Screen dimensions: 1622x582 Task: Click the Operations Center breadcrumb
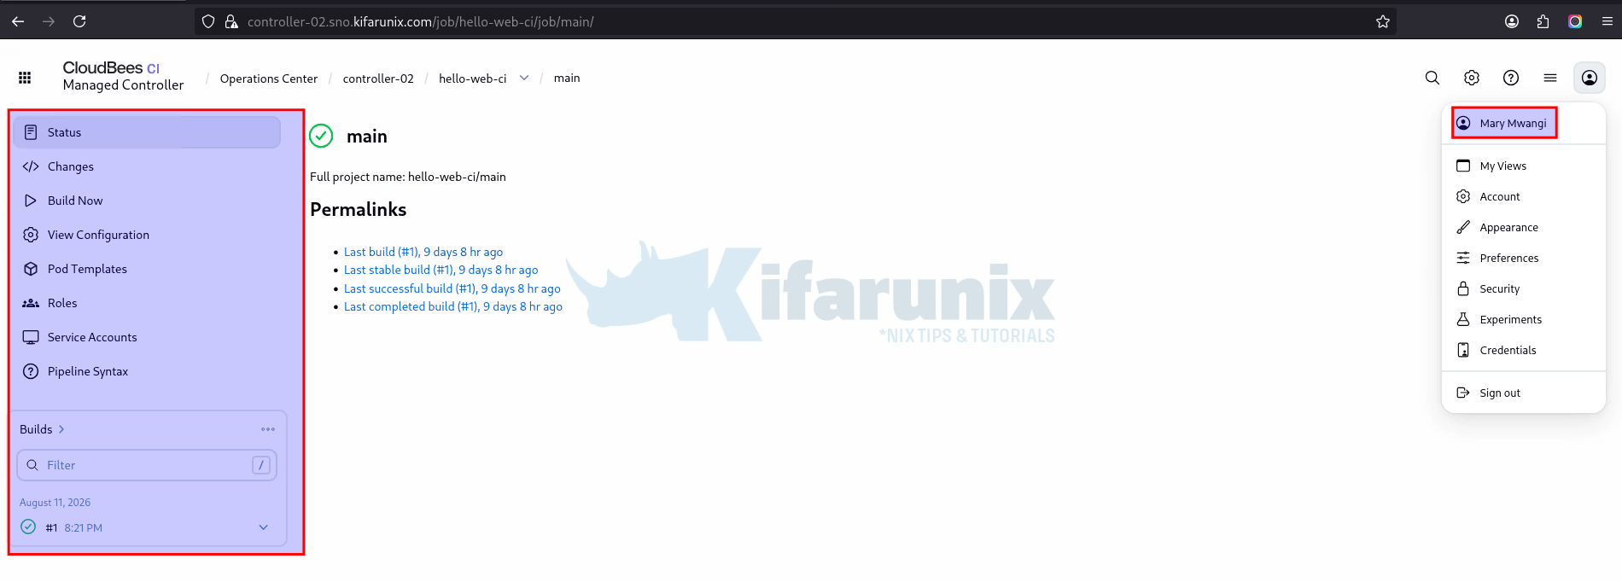pyautogui.click(x=269, y=79)
